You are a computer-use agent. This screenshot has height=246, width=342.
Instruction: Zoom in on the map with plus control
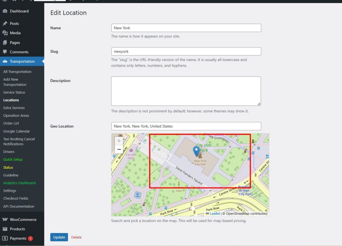pos(119,141)
